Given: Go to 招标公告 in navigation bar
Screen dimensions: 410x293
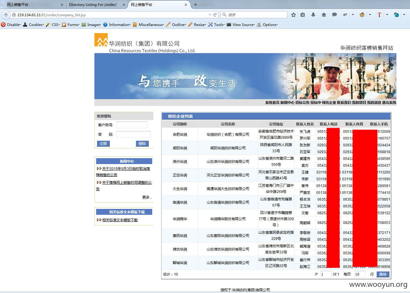Looking at the screenshot, I should click(302, 103).
